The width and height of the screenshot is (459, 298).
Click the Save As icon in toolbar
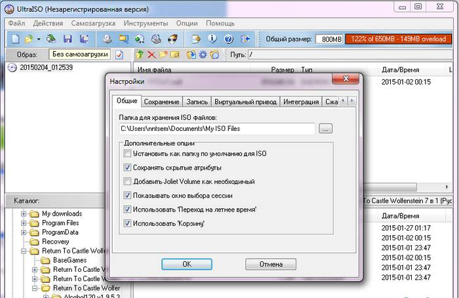[84, 39]
